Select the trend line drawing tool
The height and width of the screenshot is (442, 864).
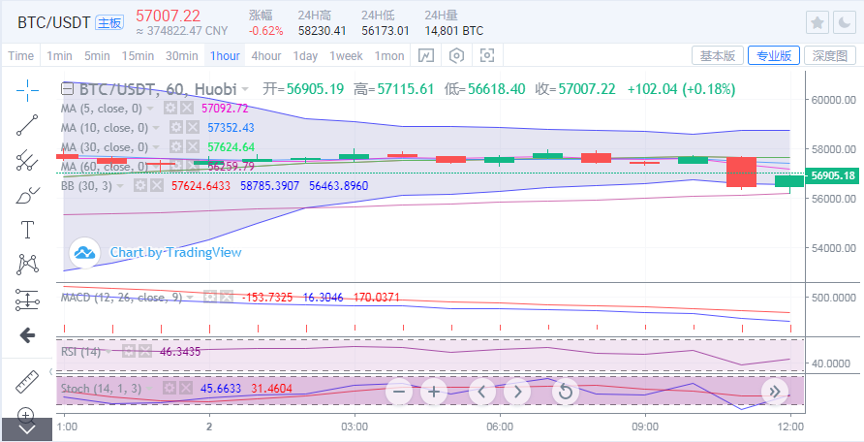pos(27,124)
